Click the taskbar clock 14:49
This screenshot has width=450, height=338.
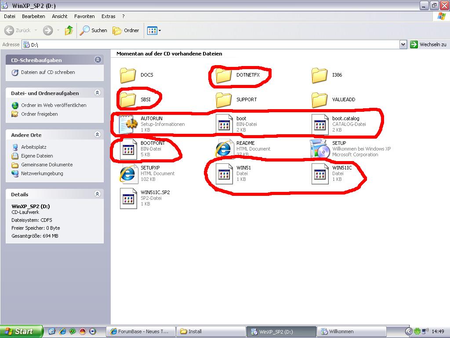click(438, 331)
